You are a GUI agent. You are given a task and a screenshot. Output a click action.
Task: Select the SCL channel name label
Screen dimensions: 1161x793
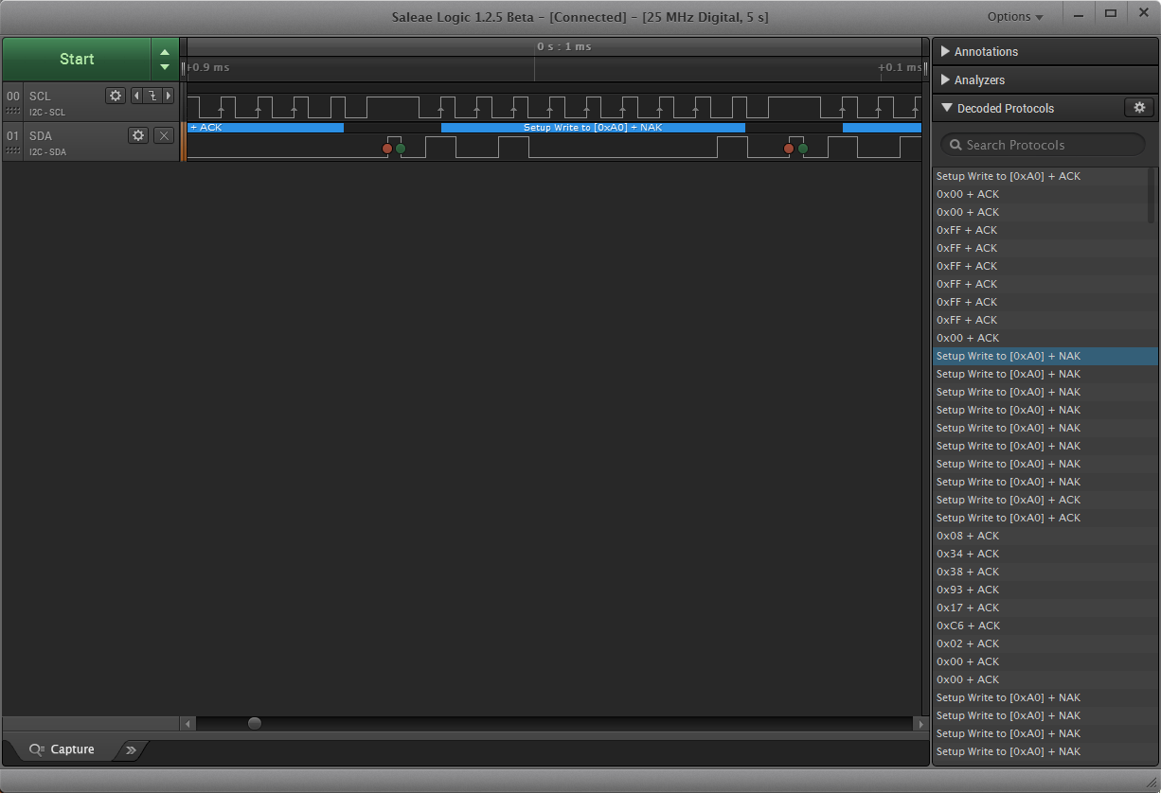point(40,96)
